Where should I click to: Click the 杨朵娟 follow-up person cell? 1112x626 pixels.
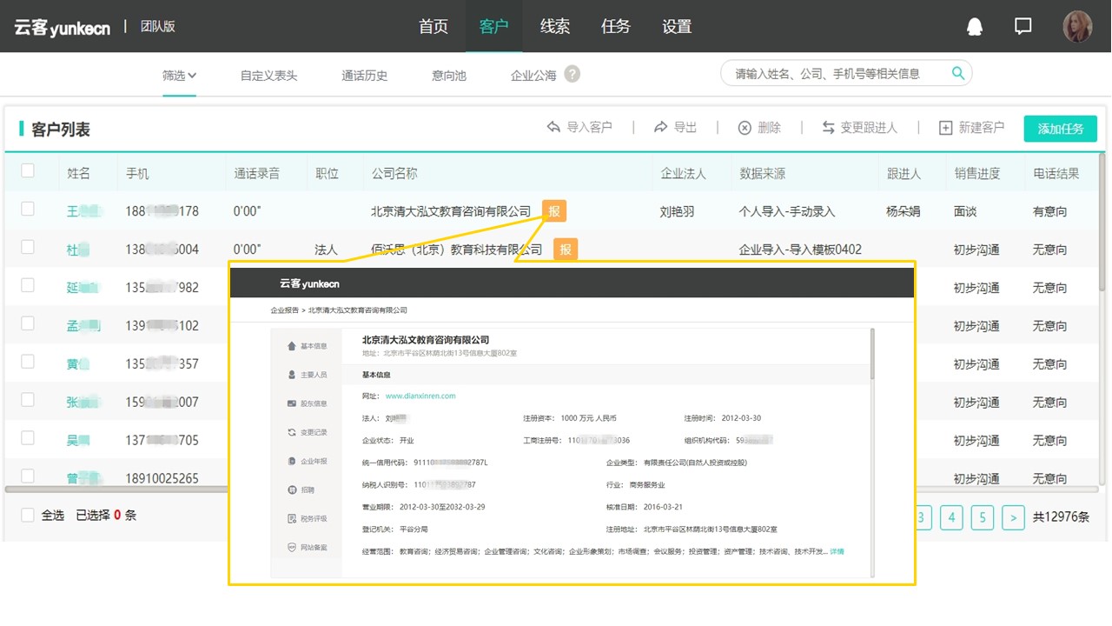pyautogui.click(x=903, y=211)
